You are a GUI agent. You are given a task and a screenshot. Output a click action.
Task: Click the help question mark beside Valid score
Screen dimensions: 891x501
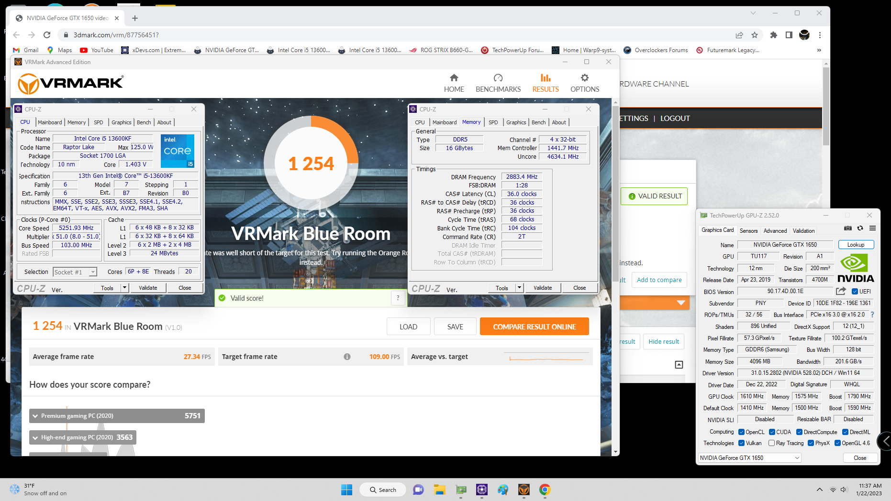[x=398, y=298]
